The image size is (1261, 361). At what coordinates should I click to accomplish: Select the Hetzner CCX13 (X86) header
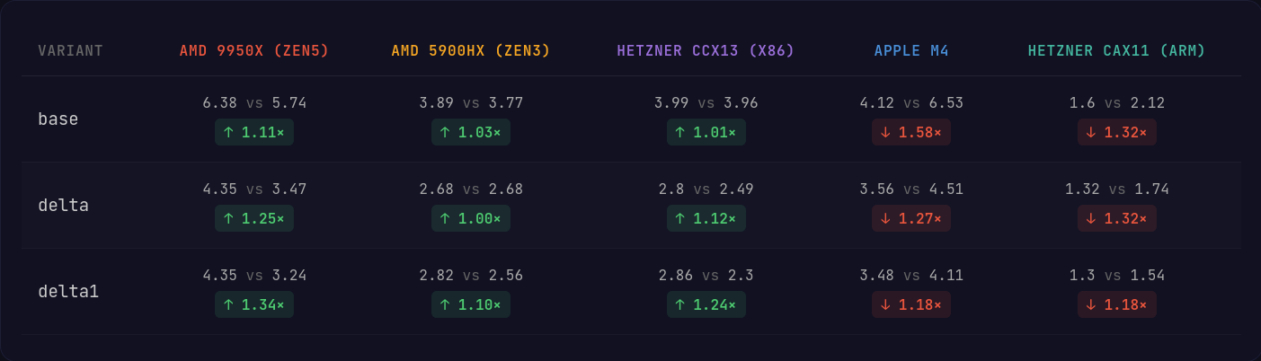(x=706, y=50)
